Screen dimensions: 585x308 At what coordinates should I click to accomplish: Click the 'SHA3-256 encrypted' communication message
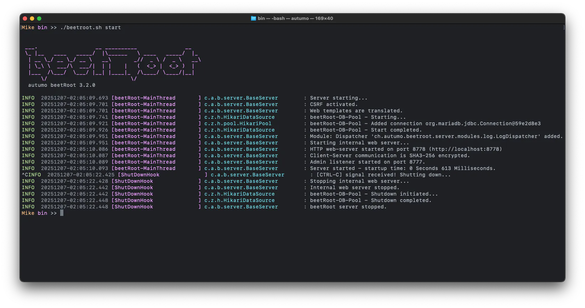point(390,155)
